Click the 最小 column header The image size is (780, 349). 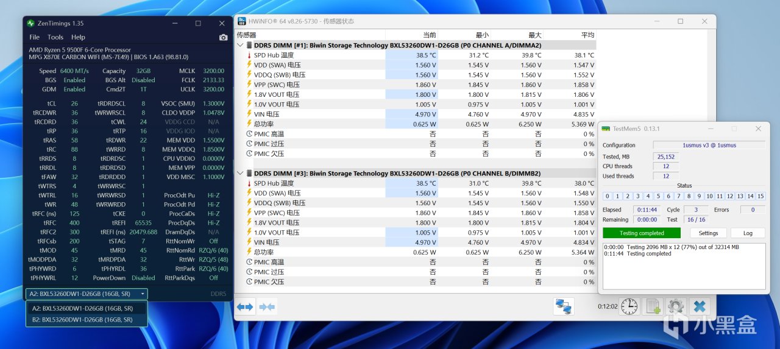click(x=482, y=35)
